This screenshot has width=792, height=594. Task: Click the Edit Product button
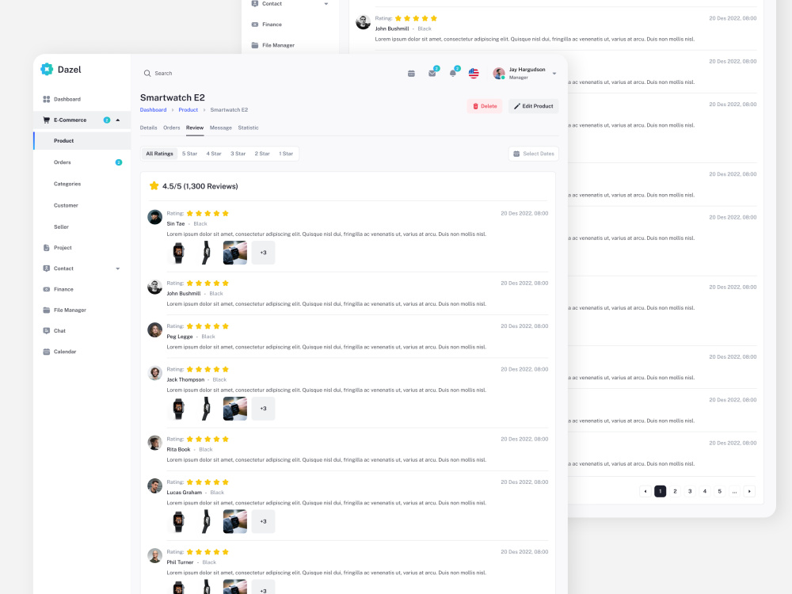(x=533, y=106)
